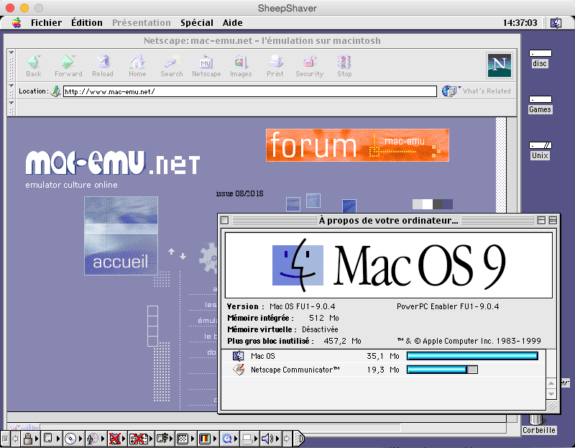Open the Search toolbar icon
The height and width of the screenshot is (448, 575).
coord(172,66)
